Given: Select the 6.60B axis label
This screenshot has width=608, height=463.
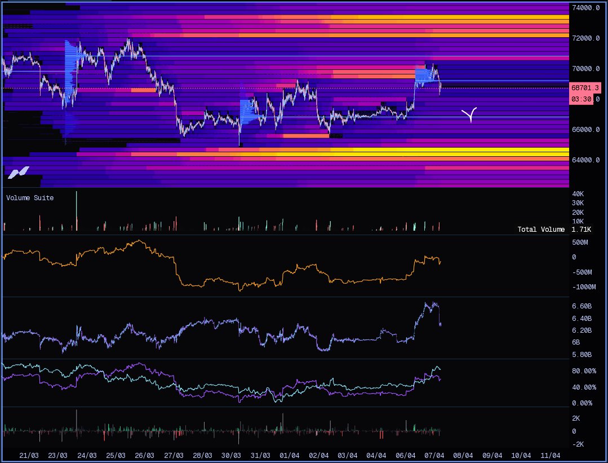Looking at the screenshot, I should click(582, 306).
